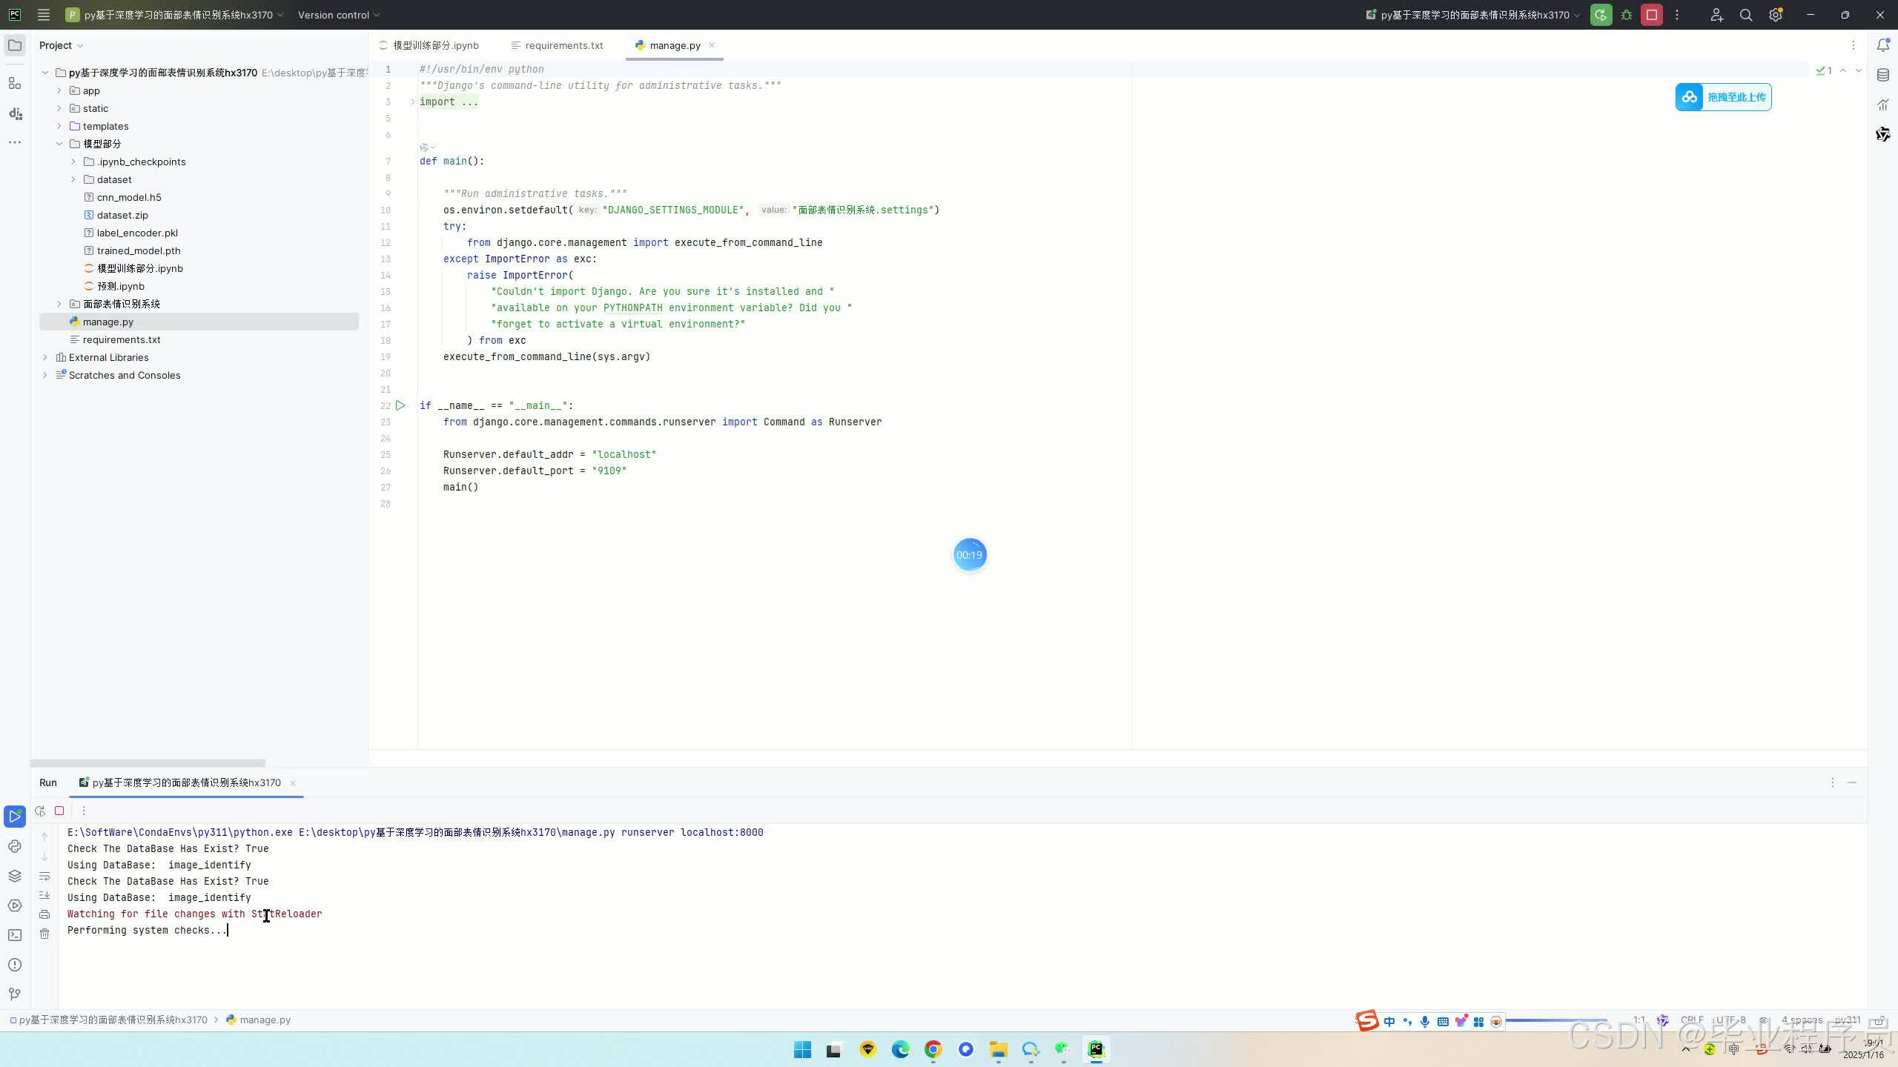The width and height of the screenshot is (1898, 1067).
Task: Toggle soft-wrap in the console
Action: click(x=44, y=876)
